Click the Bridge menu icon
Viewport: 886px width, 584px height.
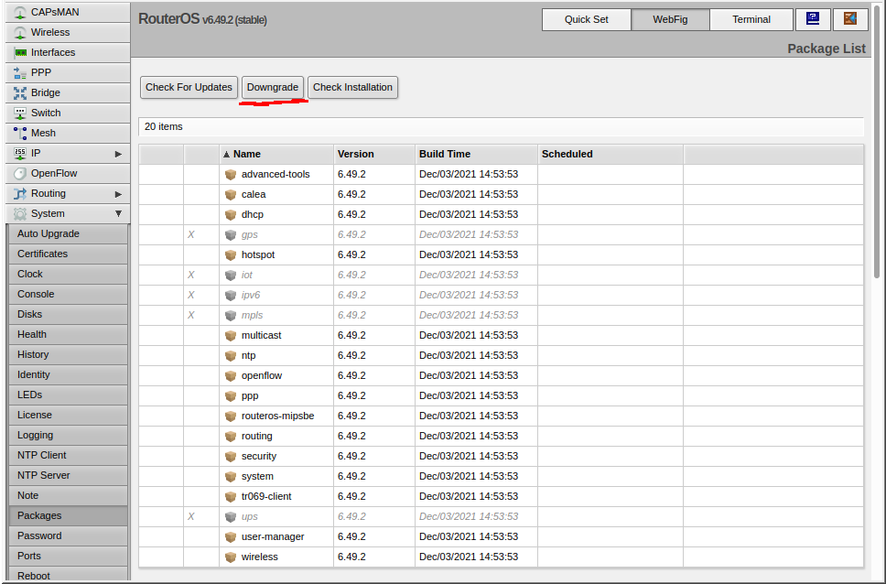[x=20, y=92]
